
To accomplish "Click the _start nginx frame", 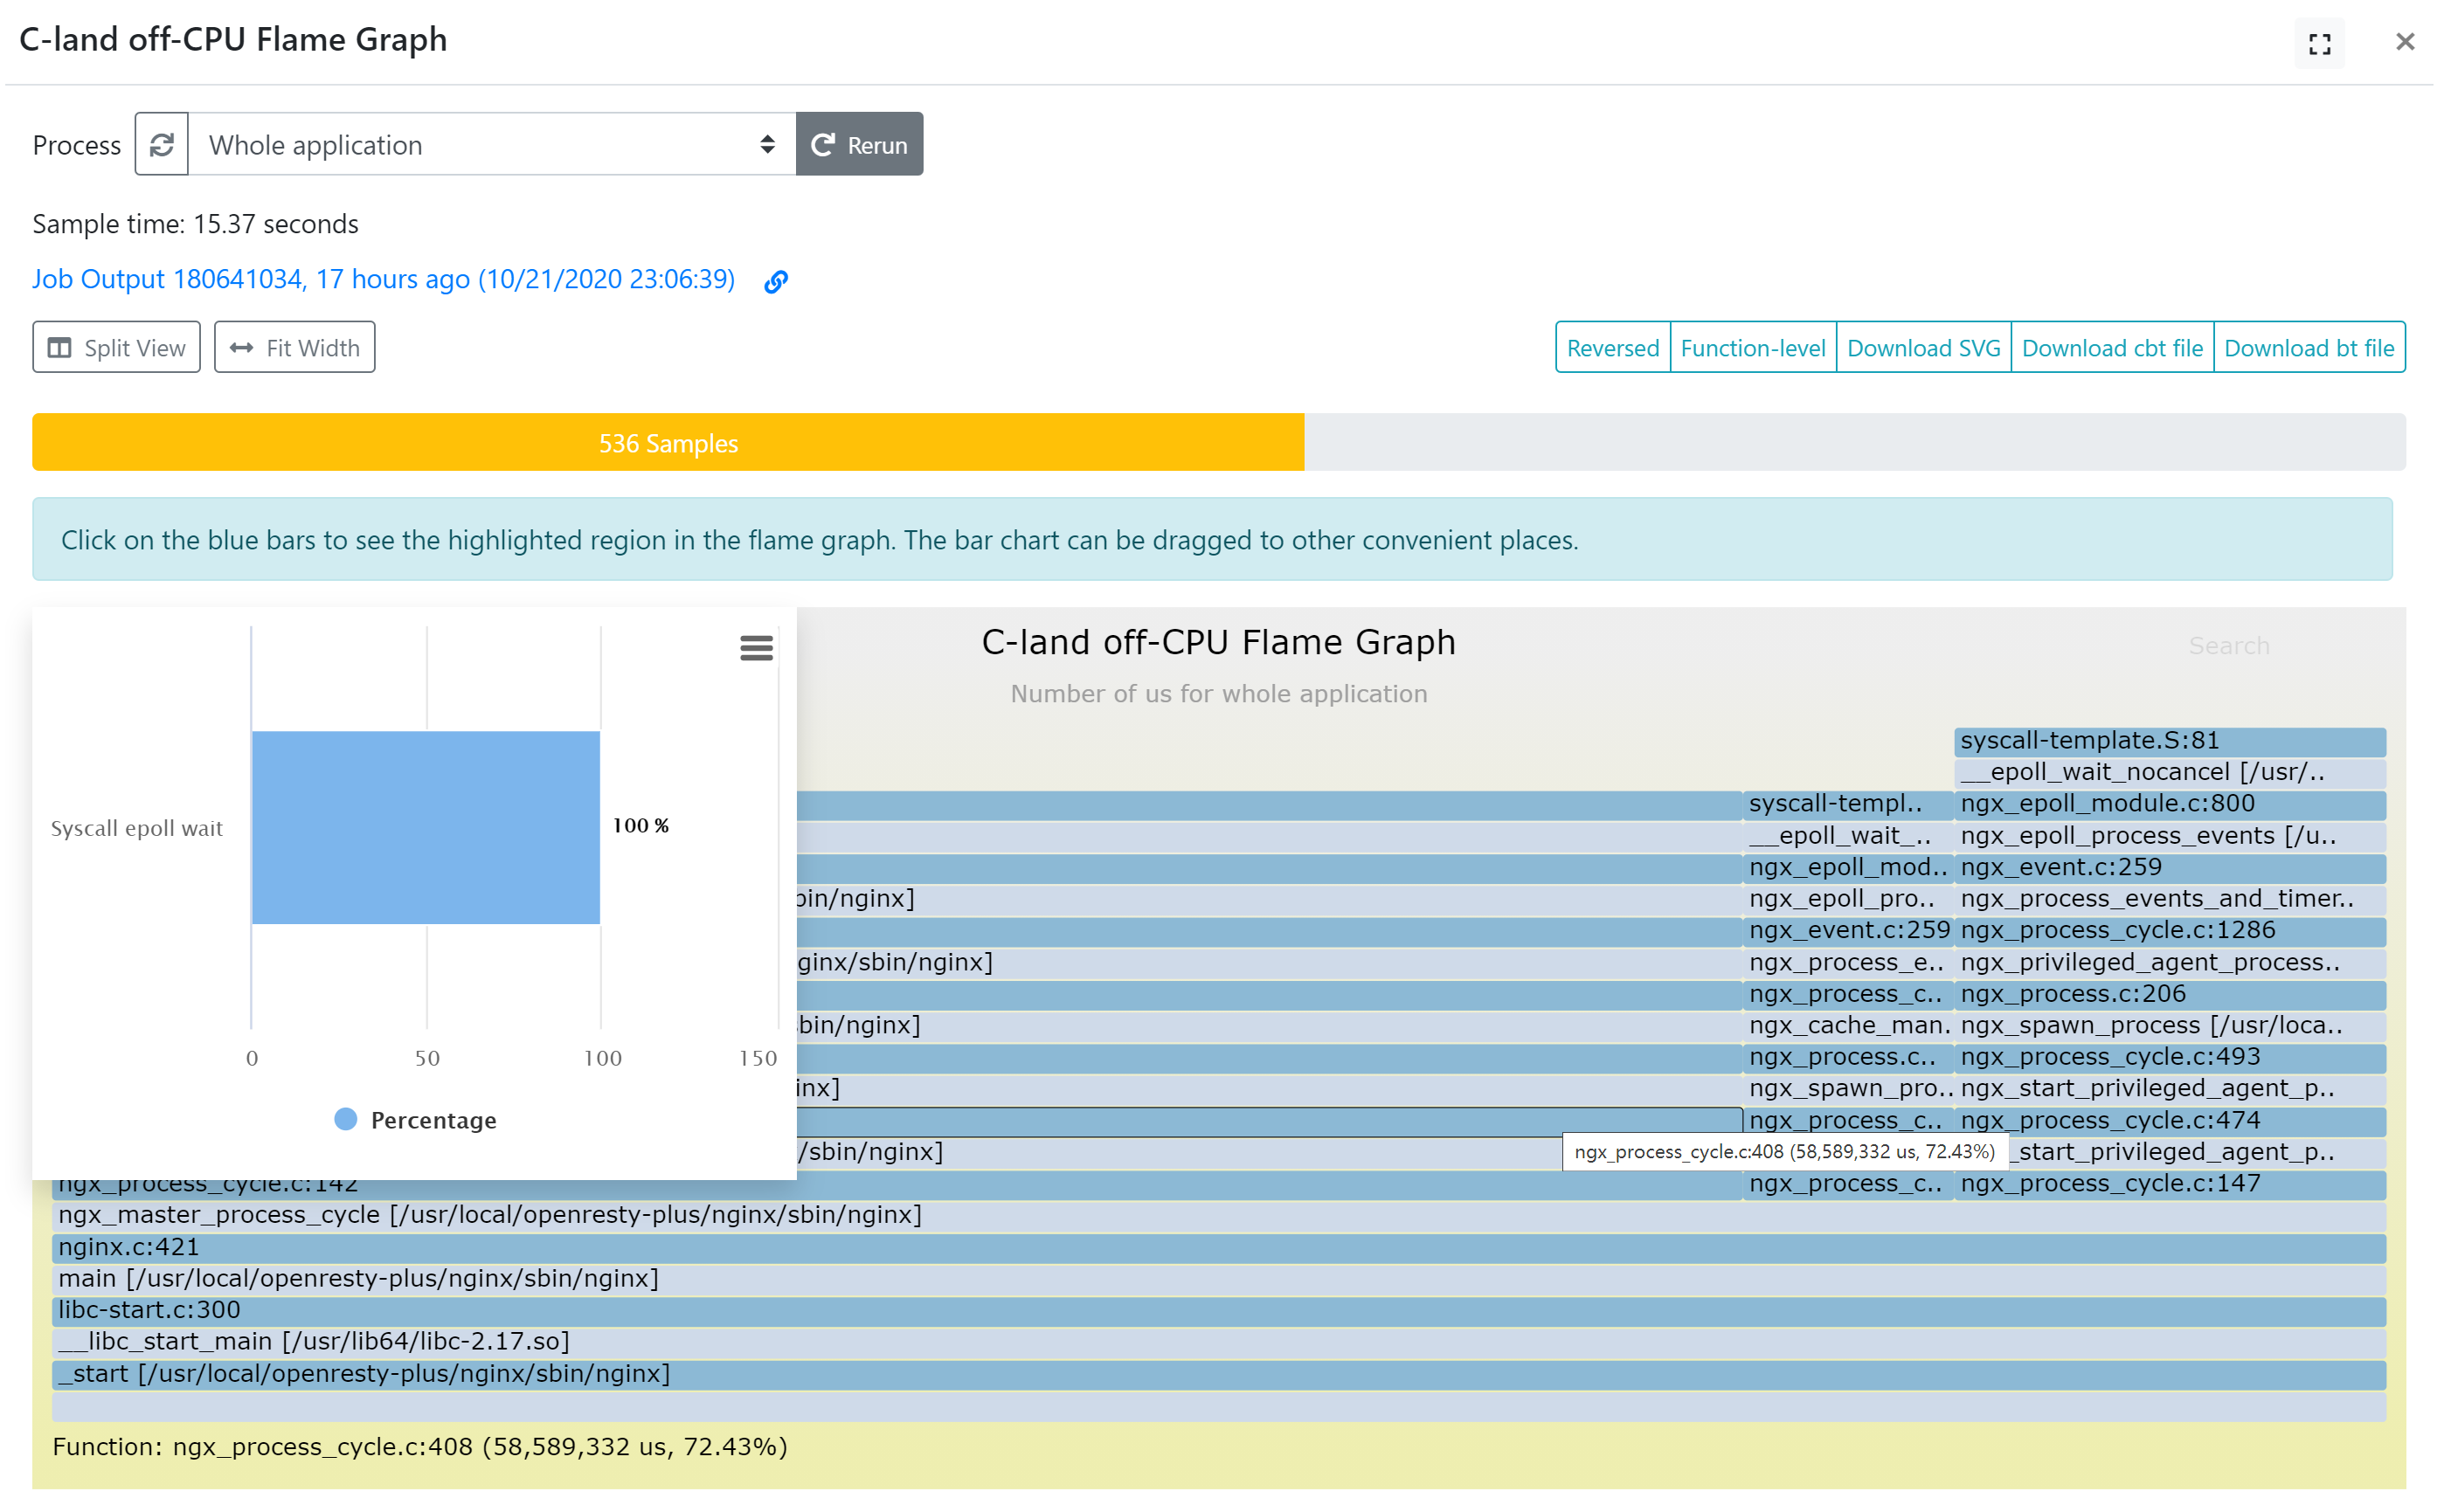I will click(x=1218, y=1374).
